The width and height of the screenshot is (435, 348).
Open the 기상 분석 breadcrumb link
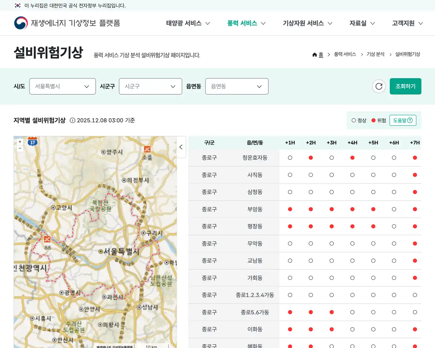tap(375, 54)
